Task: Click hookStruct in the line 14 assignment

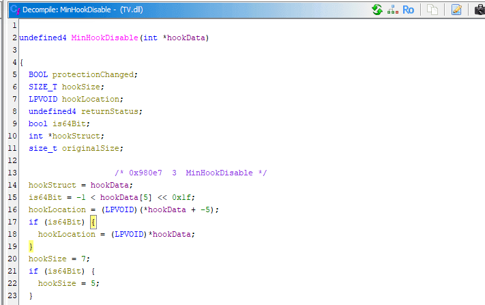Action: pyautogui.click(x=53, y=185)
